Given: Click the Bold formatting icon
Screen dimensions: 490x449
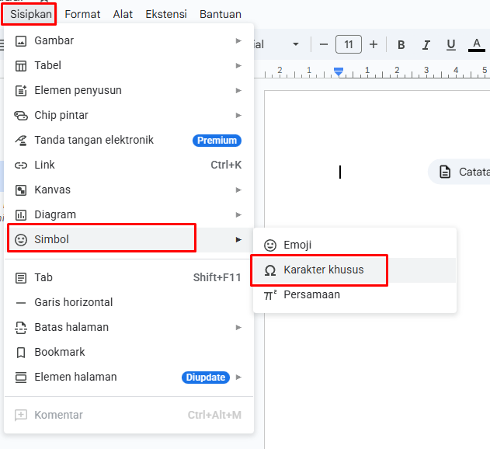Looking at the screenshot, I should pyautogui.click(x=401, y=45).
